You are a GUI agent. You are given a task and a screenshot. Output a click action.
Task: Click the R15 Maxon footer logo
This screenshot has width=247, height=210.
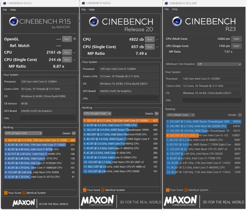pos(25,202)
